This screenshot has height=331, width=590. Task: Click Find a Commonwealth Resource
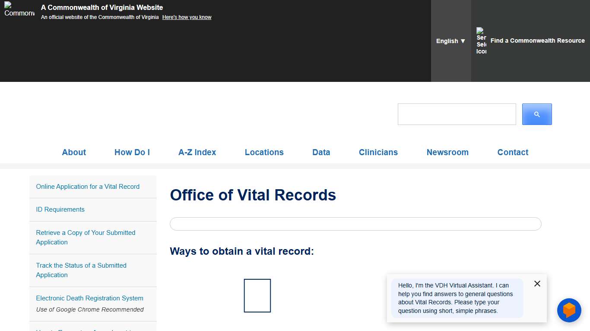point(537,41)
